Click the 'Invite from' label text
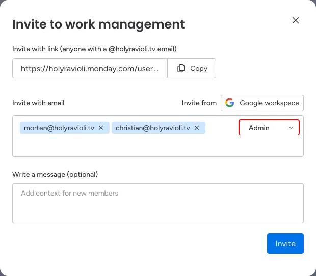The width and height of the screenshot is (316, 276). point(199,103)
